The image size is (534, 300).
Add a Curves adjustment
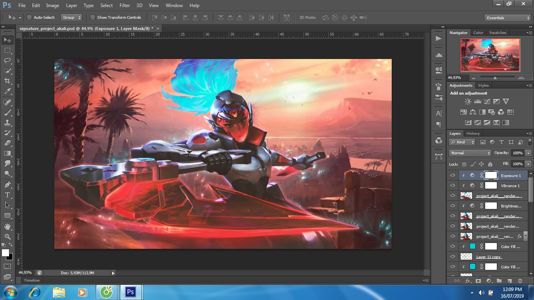point(487,101)
